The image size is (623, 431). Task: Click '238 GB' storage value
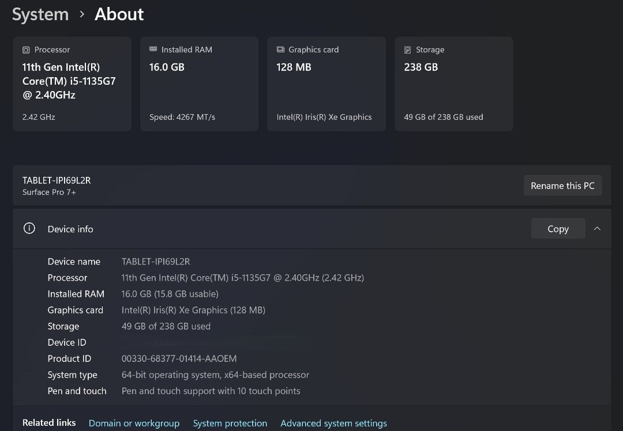click(421, 67)
